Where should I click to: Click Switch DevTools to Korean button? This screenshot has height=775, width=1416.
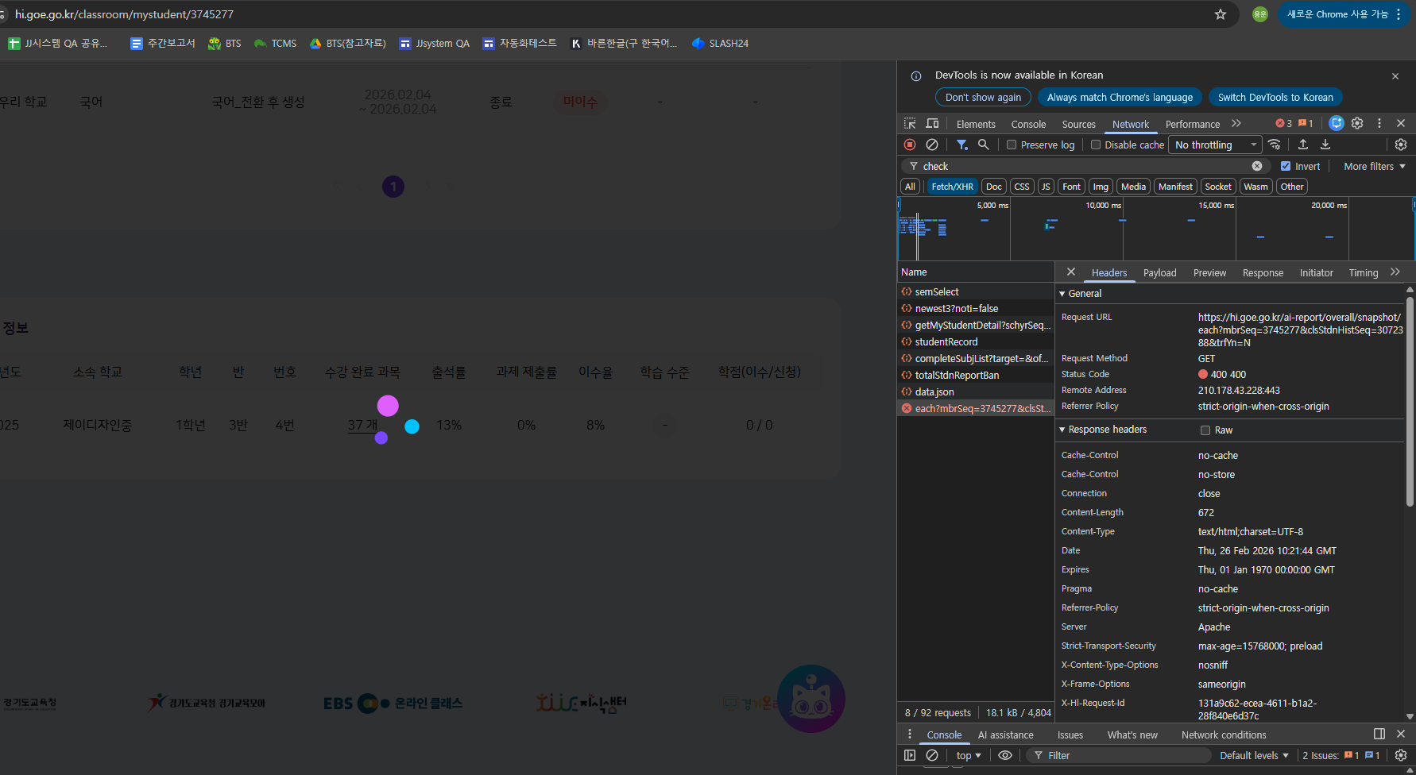[x=1275, y=97]
